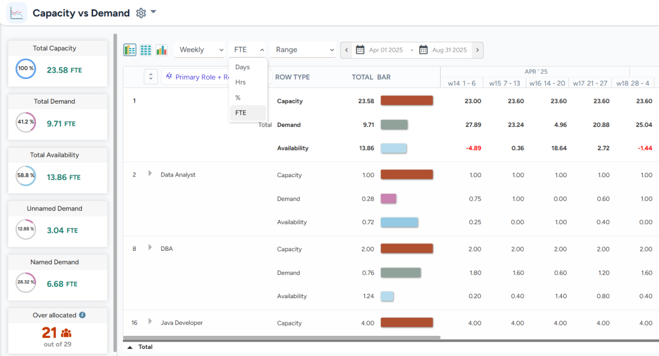Choose the % option in the unit menu
Screen dimensions: 659x356
pyautogui.click(x=238, y=98)
